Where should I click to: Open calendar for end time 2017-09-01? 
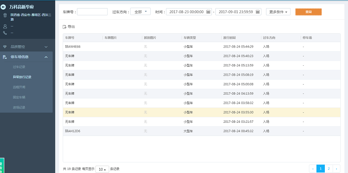tap(258, 12)
